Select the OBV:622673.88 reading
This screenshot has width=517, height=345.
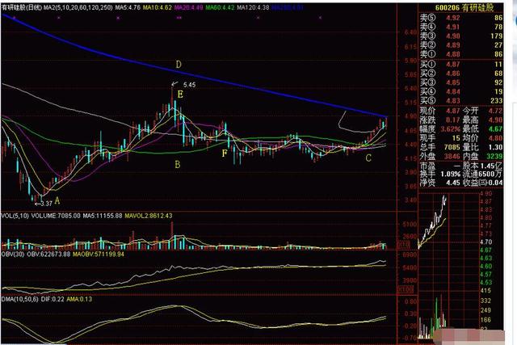coord(48,255)
